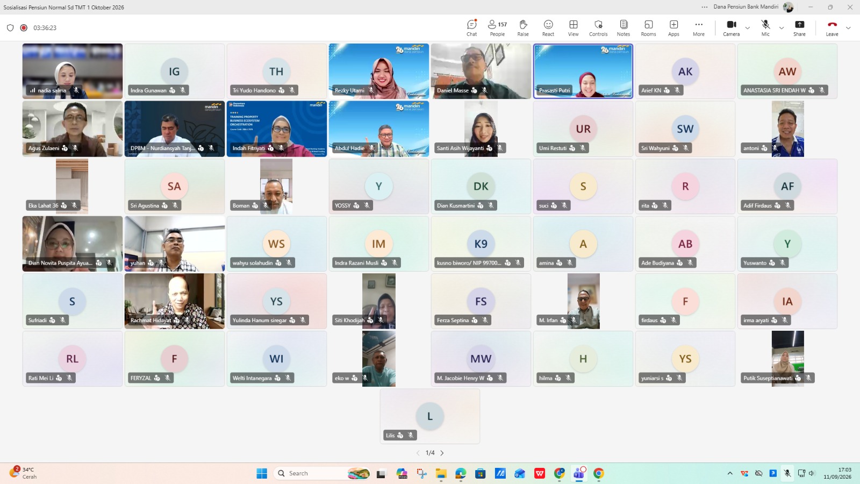Open Microsoft Teams from taskbar

[x=579, y=473]
